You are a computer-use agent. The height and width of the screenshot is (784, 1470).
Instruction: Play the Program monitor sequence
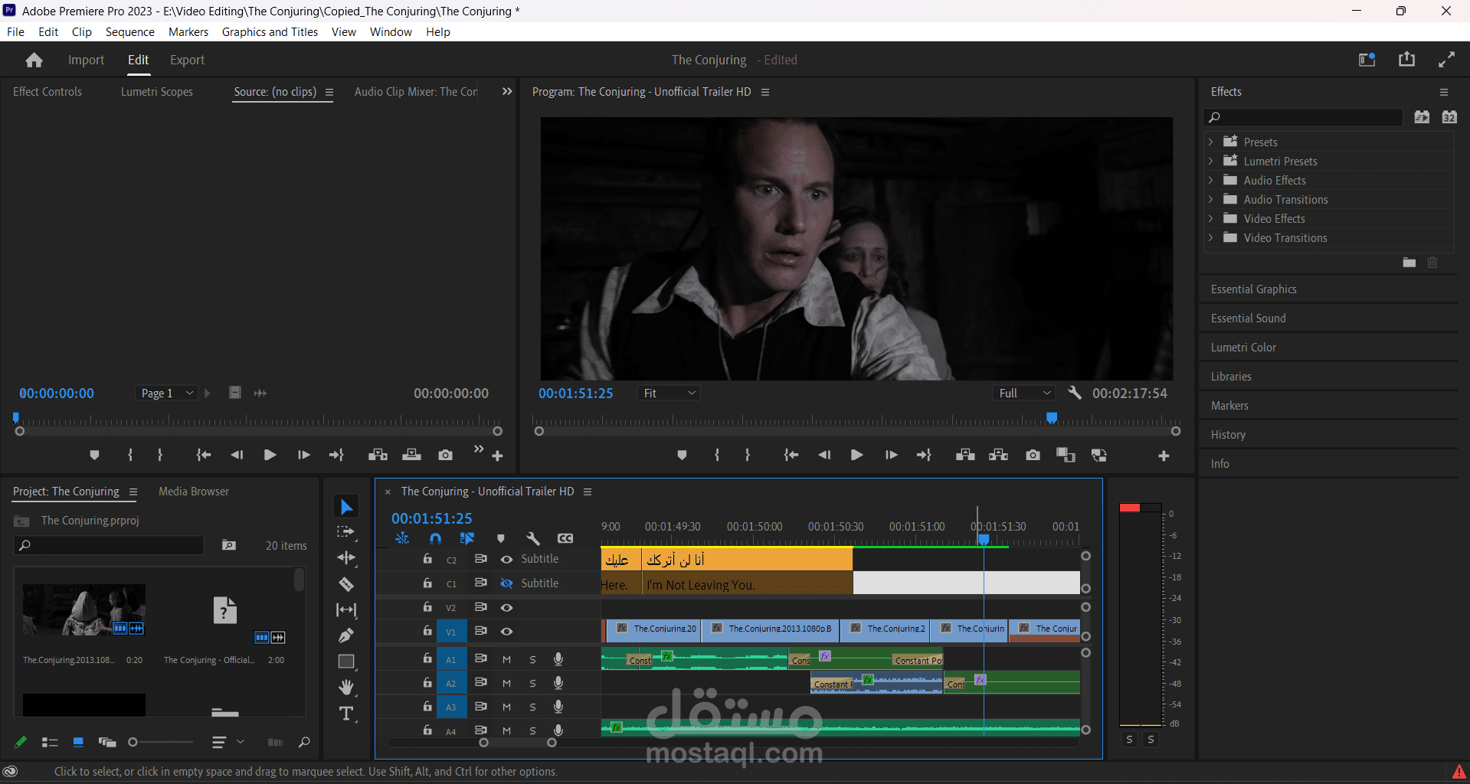[856, 455]
